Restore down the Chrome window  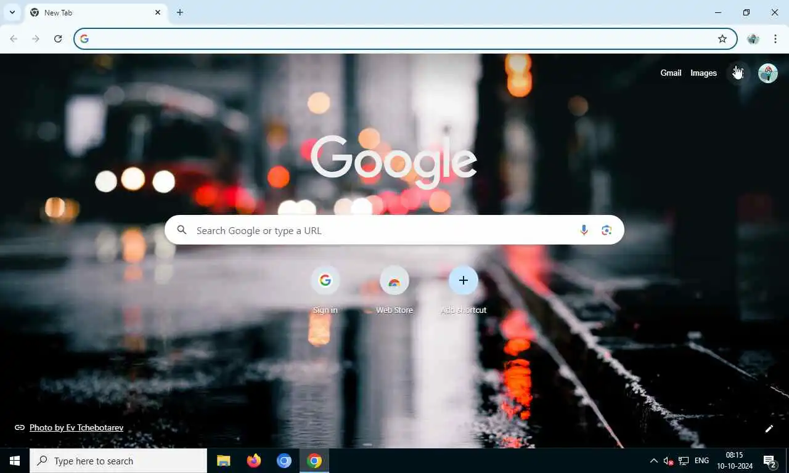point(746,12)
